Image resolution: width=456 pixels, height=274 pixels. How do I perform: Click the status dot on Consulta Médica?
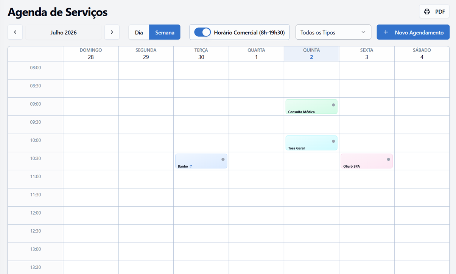[333, 105]
